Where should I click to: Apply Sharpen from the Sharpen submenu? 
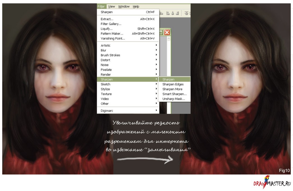coord(174,79)
